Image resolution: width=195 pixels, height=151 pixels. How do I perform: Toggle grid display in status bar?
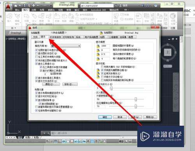(55, 141)
